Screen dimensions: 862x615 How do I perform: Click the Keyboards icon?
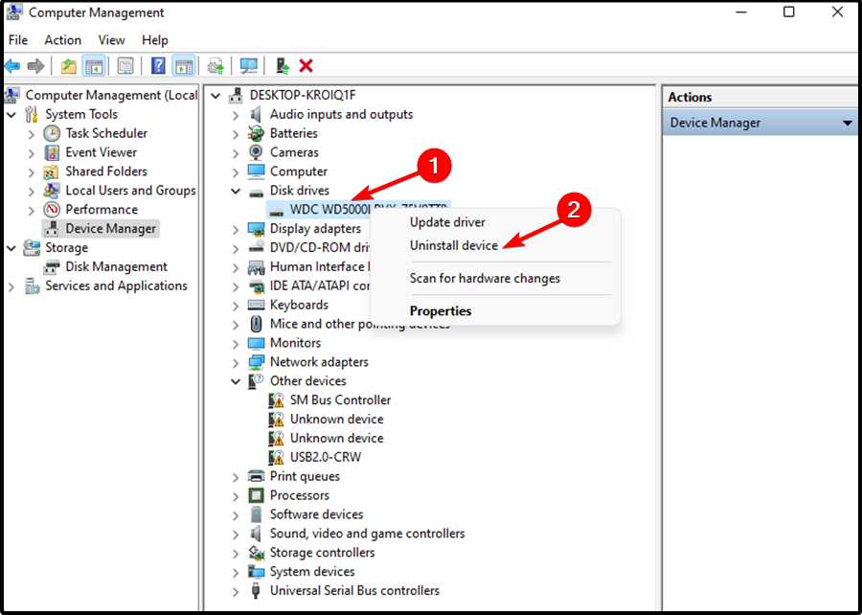256,305
